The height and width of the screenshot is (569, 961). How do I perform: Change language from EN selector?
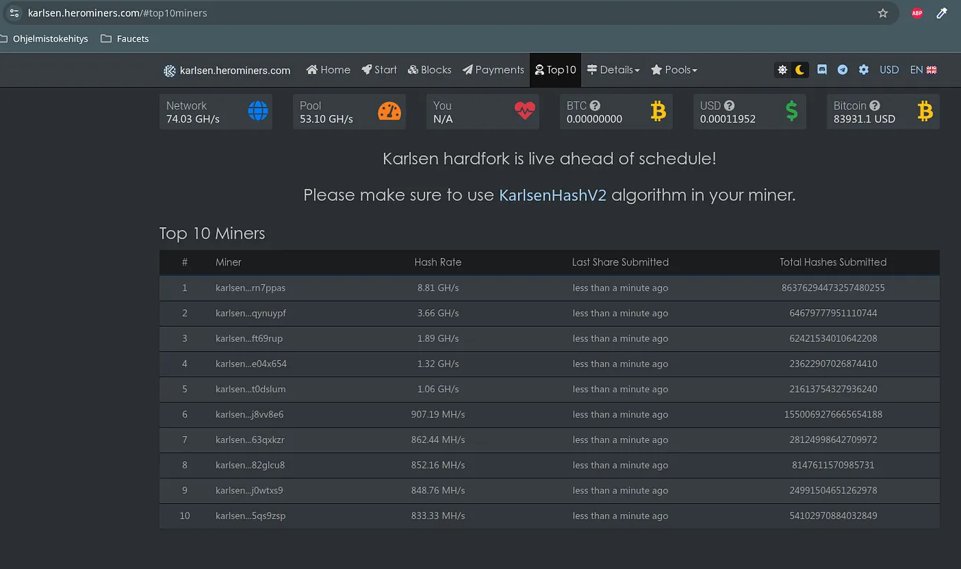click(923, 70)
